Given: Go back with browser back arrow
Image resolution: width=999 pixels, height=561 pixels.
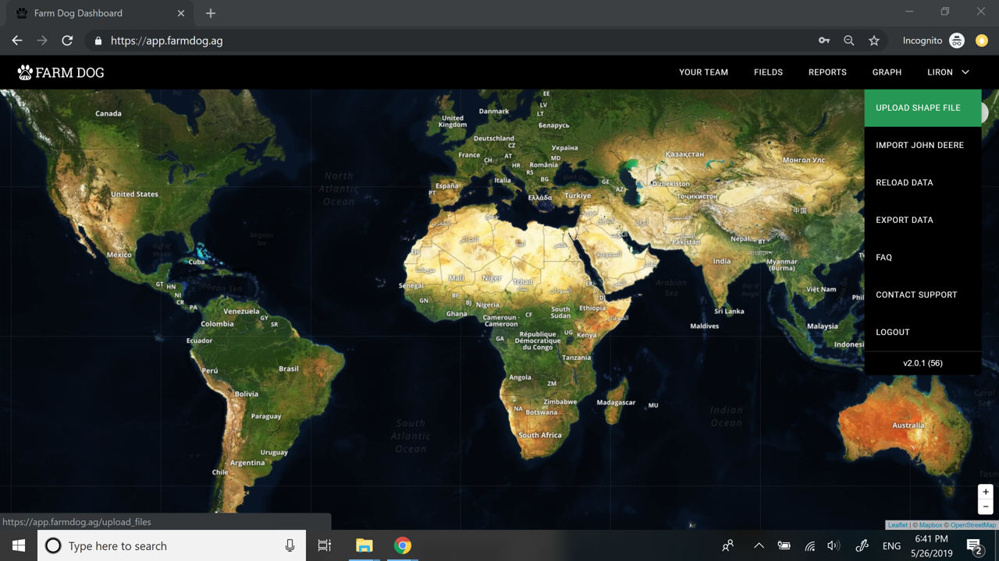Looking at the screenshot, I should coord(17,41).
